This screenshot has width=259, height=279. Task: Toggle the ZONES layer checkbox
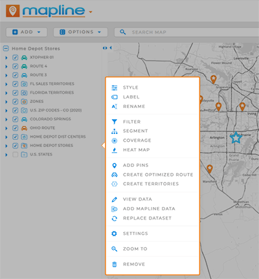click(15, 102)
